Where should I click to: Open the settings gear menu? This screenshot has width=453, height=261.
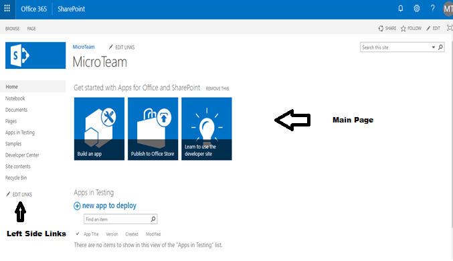click(x=416, y=9)
